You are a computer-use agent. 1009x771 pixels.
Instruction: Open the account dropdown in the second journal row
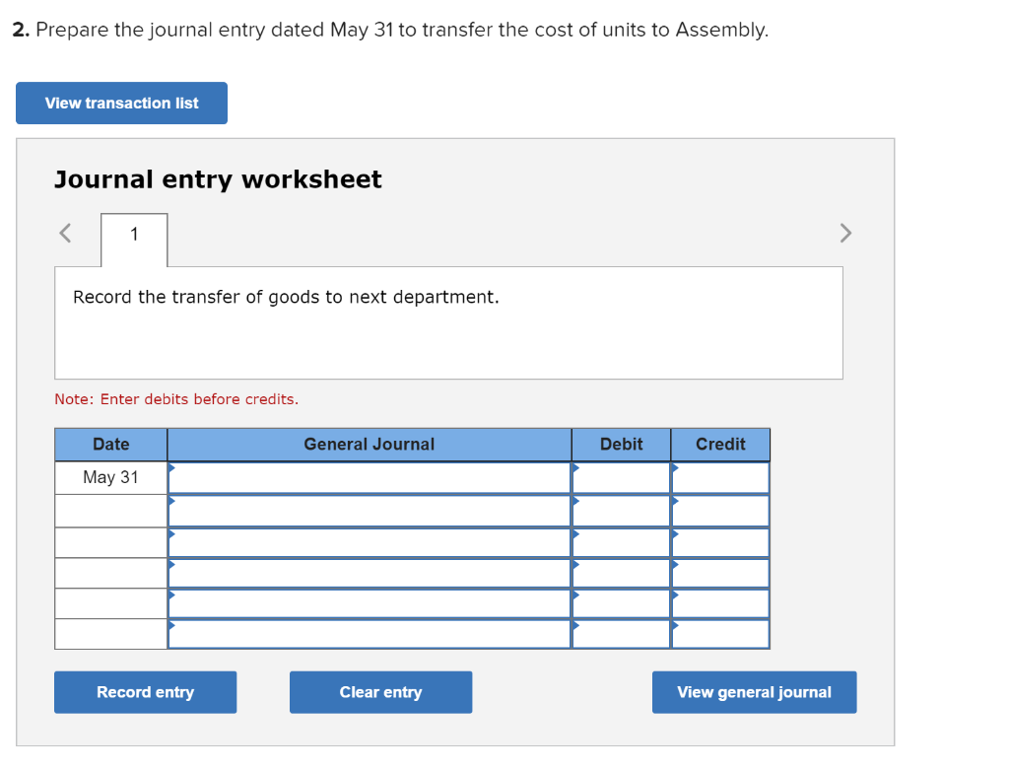coord(174,503)
